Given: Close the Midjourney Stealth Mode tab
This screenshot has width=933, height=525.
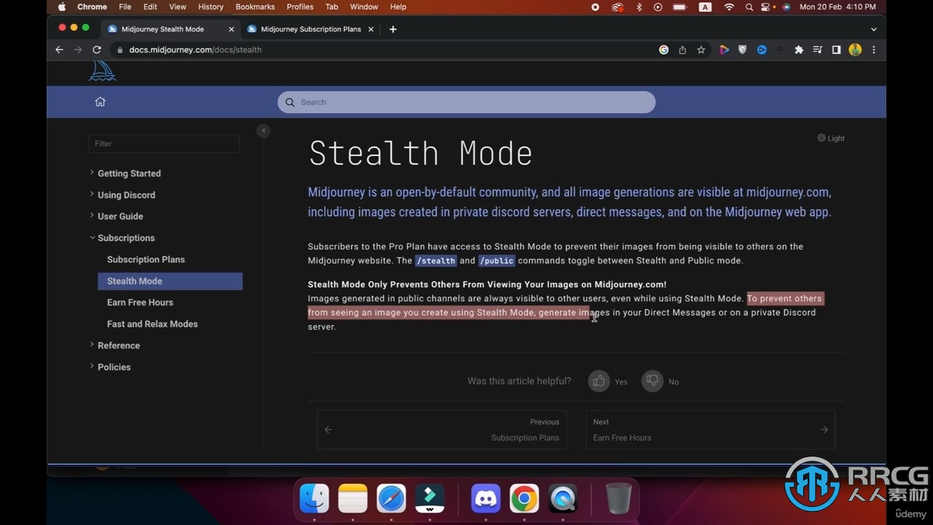Looking at the screenshot, I should click(232, 29).
